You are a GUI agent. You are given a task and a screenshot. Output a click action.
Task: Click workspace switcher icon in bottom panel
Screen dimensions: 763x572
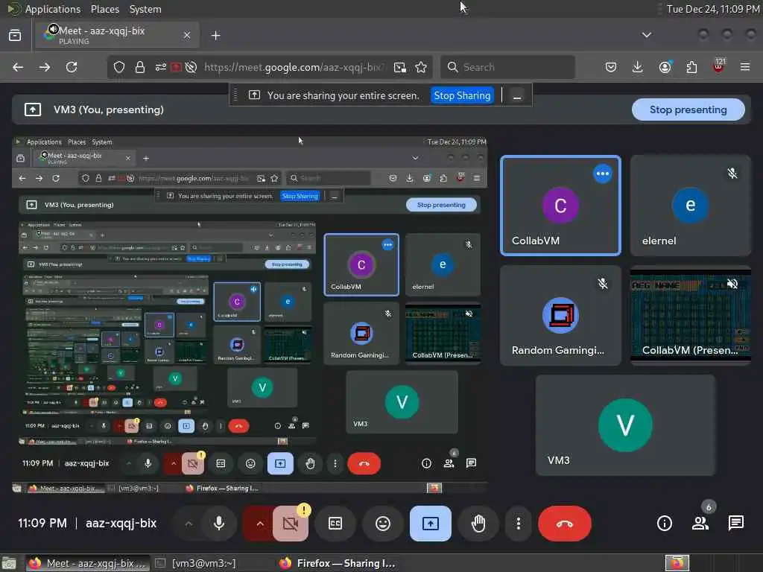coord(677,563)
